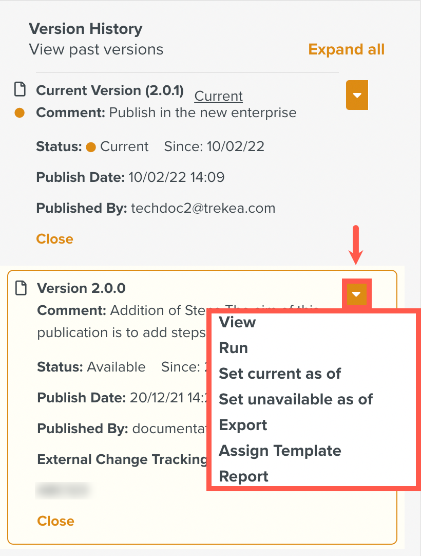
Task: Click the blurred External Change Tracking value
Action: [x=64, y=490]
